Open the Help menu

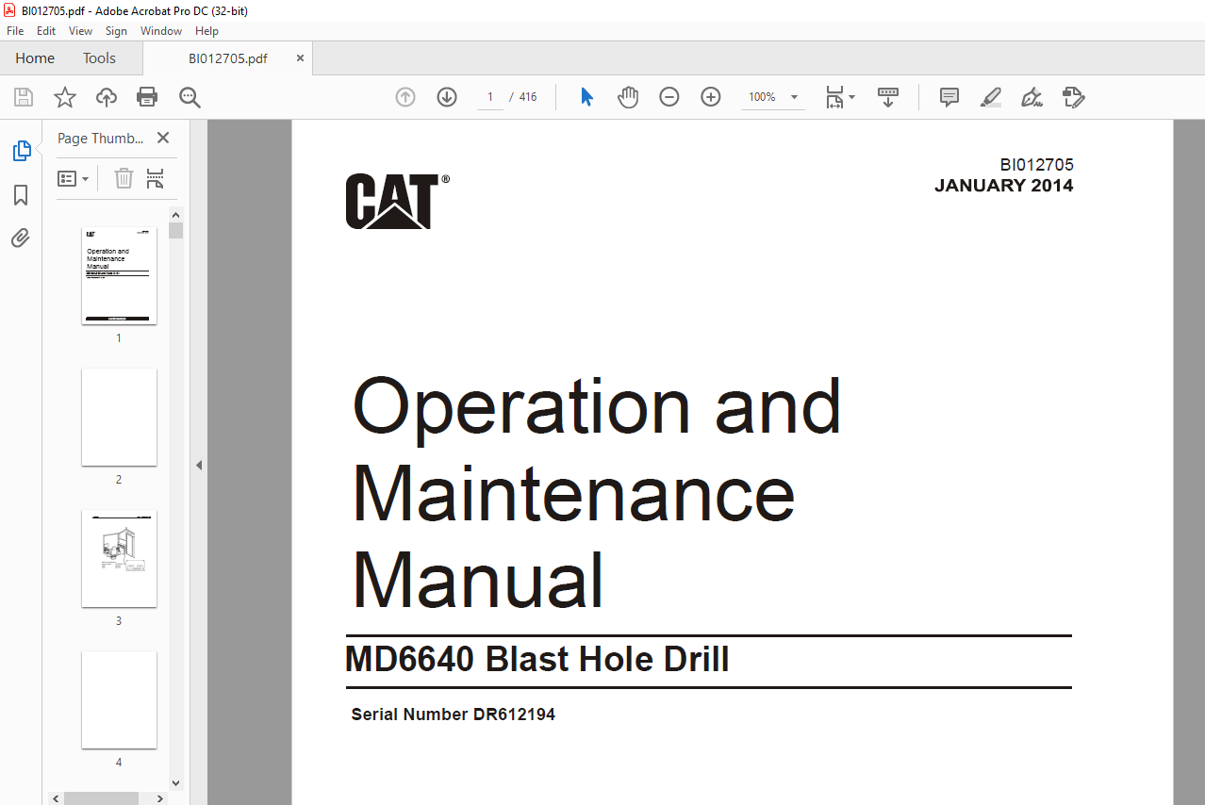[x=206, y=31]
